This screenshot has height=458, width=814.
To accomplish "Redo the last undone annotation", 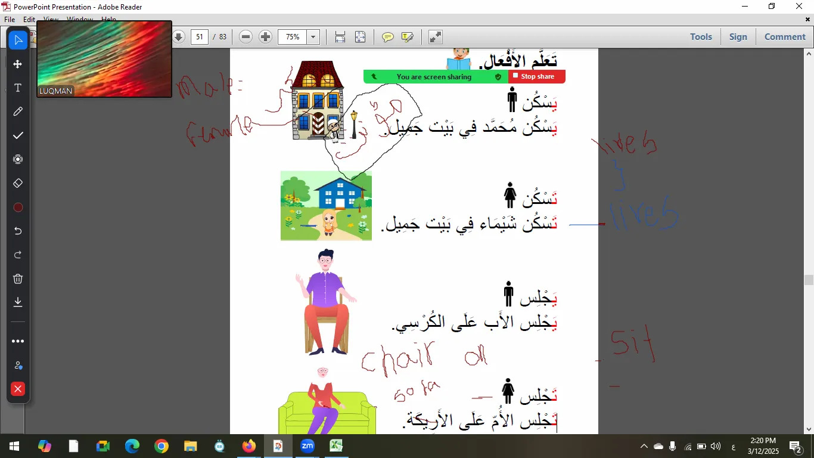I will point(18,255).
